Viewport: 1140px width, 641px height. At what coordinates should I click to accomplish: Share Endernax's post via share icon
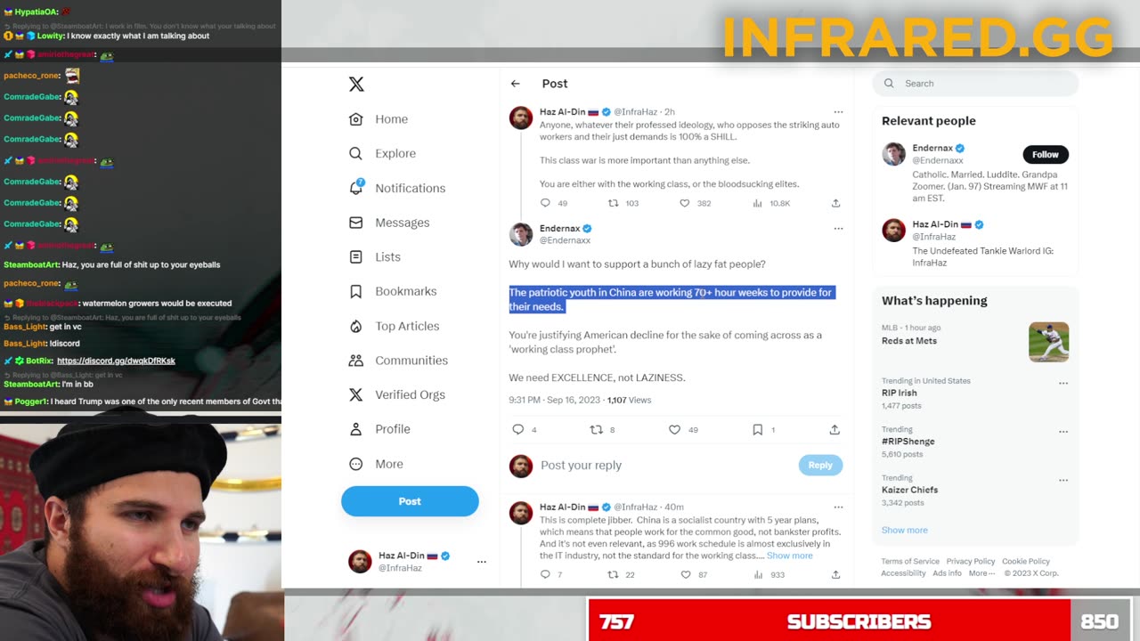pos(835,430)
